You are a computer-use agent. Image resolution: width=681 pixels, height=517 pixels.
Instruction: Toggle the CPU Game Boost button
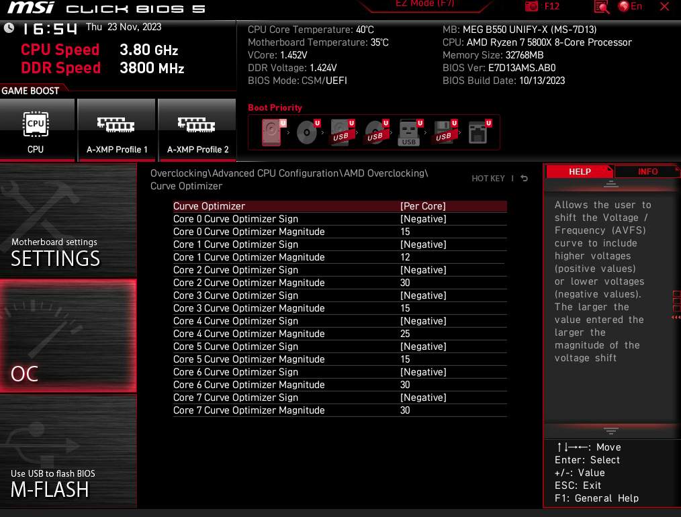[37, 130]
